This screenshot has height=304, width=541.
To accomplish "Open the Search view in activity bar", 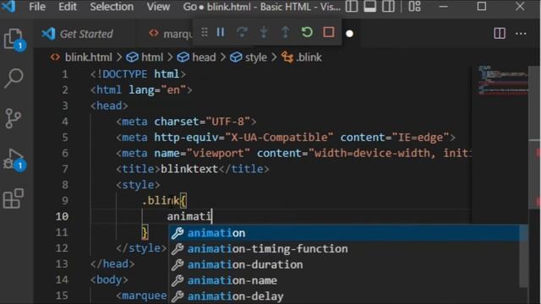I will (14, 79).
